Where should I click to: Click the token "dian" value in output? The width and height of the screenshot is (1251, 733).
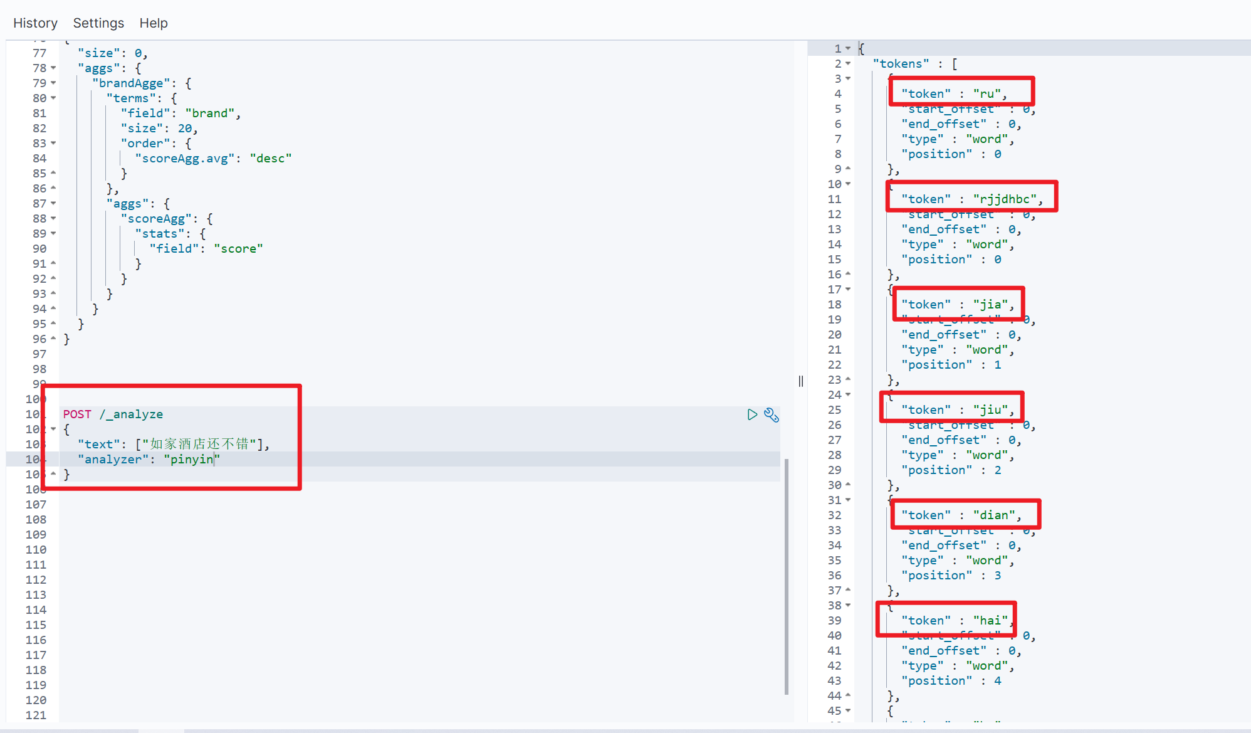(x=994, y=515)
